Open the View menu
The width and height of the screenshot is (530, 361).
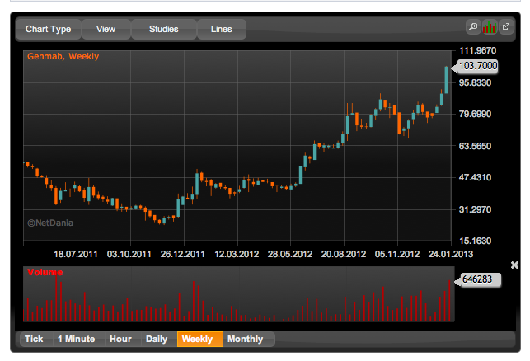pos(106,29)
